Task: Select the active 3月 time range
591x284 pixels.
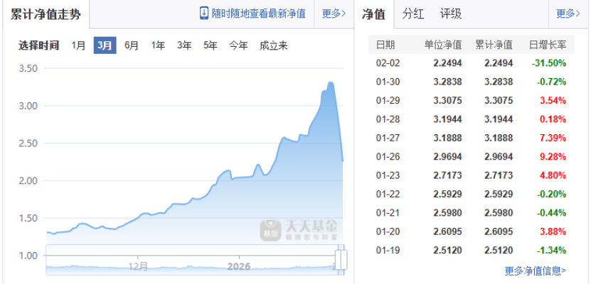Action: pyautogui.click(x=105, y=45)
